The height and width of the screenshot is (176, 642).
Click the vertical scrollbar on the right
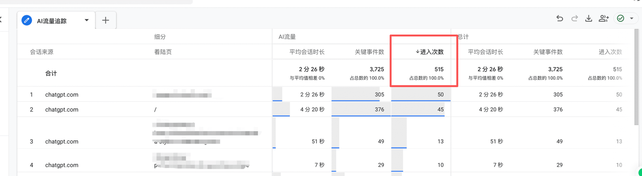pos(636,76)
